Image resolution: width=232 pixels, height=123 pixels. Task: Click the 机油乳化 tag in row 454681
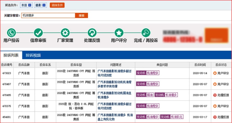click(172, 117)
